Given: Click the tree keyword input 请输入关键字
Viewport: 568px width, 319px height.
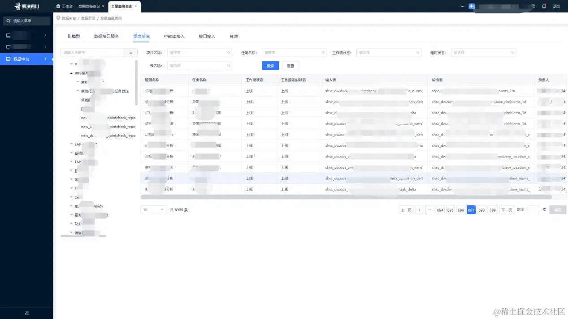Looking at the screenshot, I should click(x=92, y=53).
